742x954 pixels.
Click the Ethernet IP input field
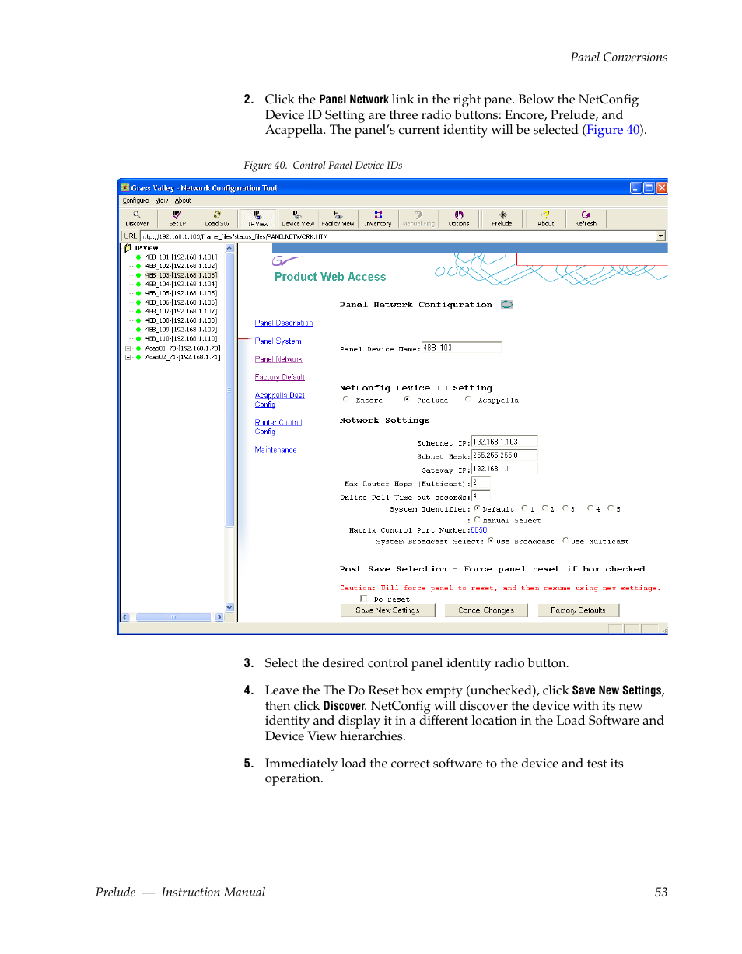(504, 442)
